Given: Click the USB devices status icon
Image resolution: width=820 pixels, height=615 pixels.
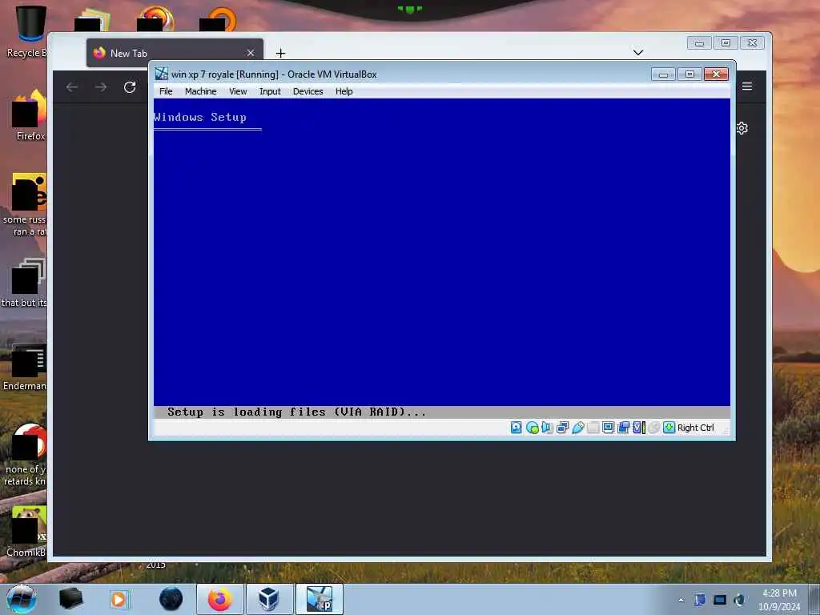Looking at the screenshot, I should (x=577, y=428).
